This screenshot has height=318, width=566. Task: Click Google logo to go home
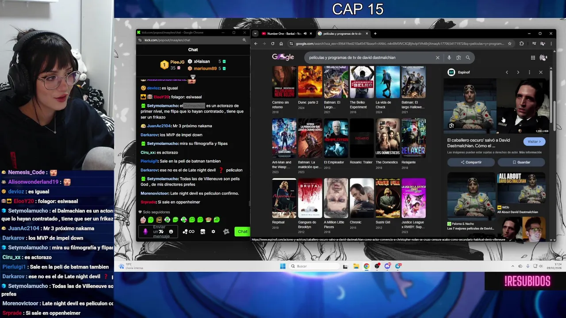[283, 57]
